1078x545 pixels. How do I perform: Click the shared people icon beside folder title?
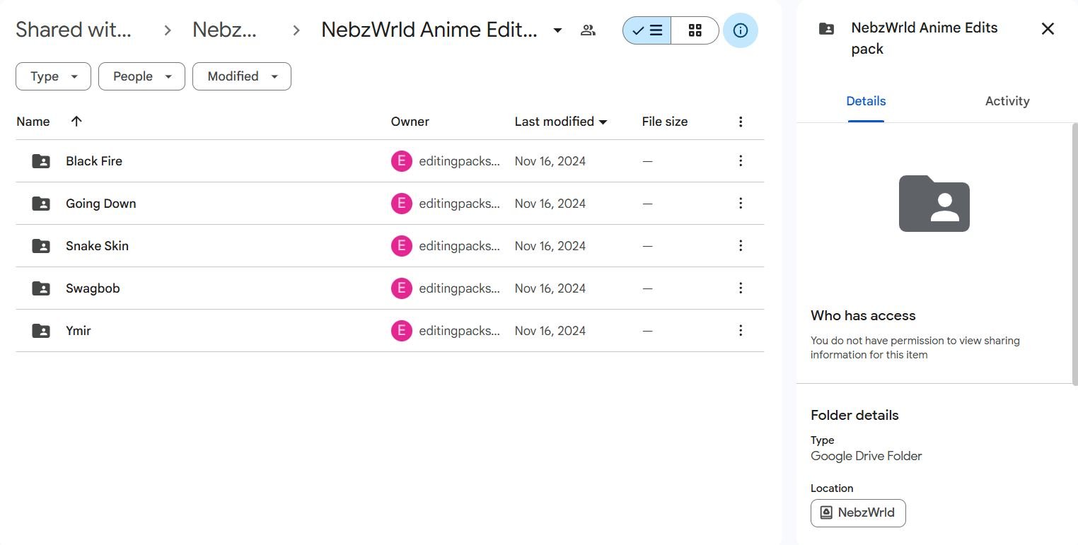coord(588,30)
